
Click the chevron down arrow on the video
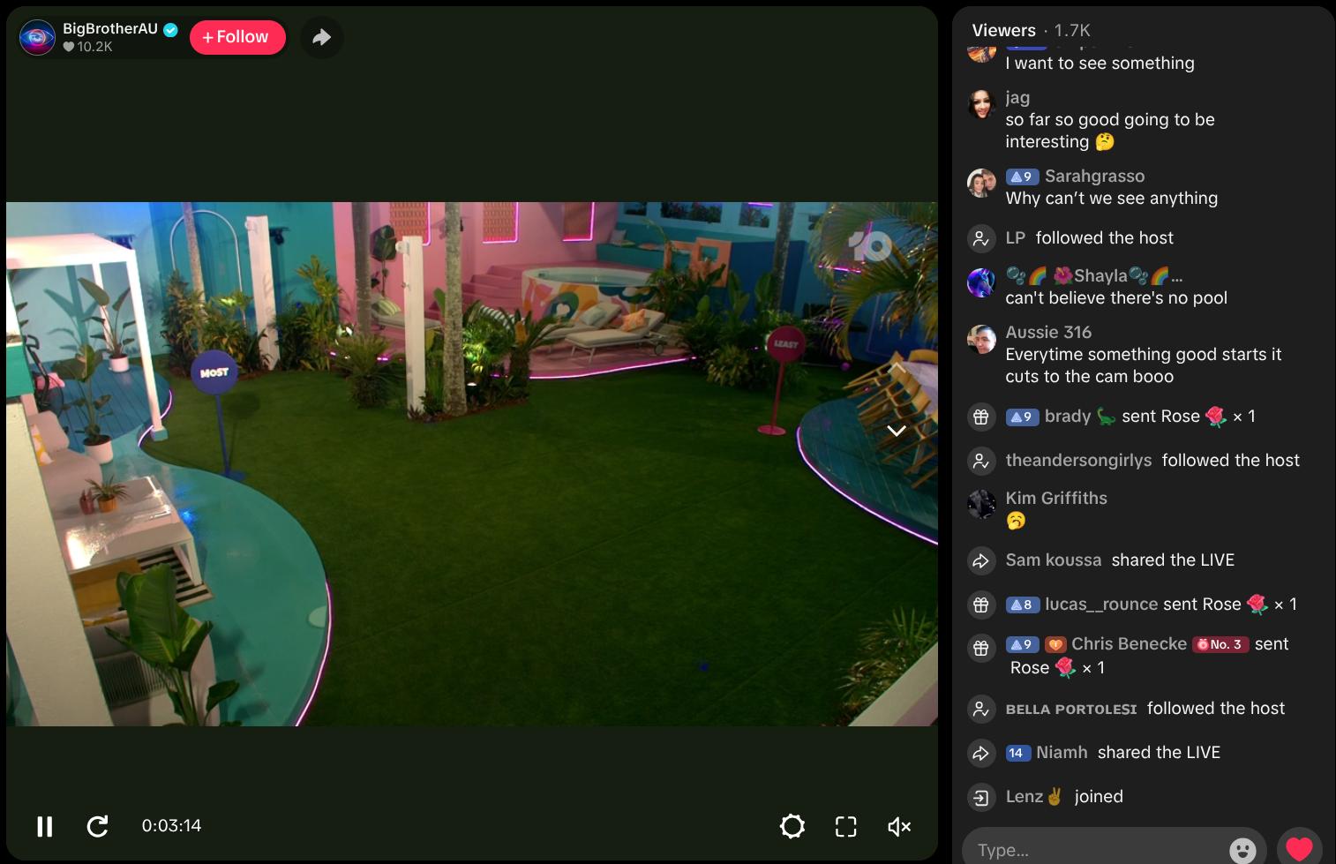(897, 431)
